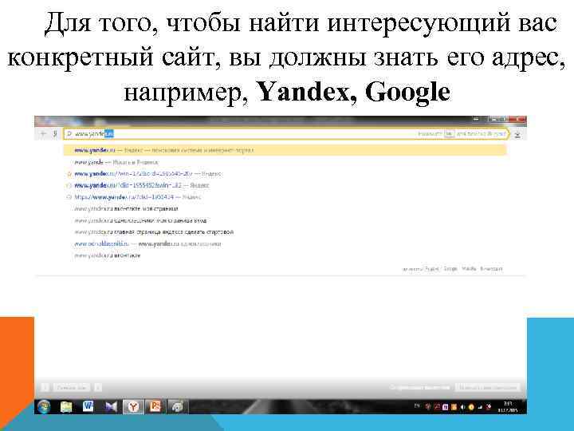The width and height of the screenshot is (574, 431).
Task: Open File Explorer from taskbar
Action: (x=66, y=407)
